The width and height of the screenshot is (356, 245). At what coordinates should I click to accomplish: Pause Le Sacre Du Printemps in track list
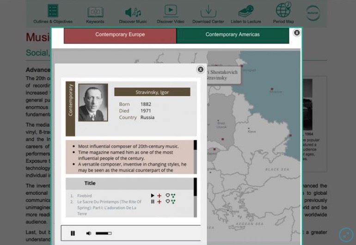tap(153, 202)
